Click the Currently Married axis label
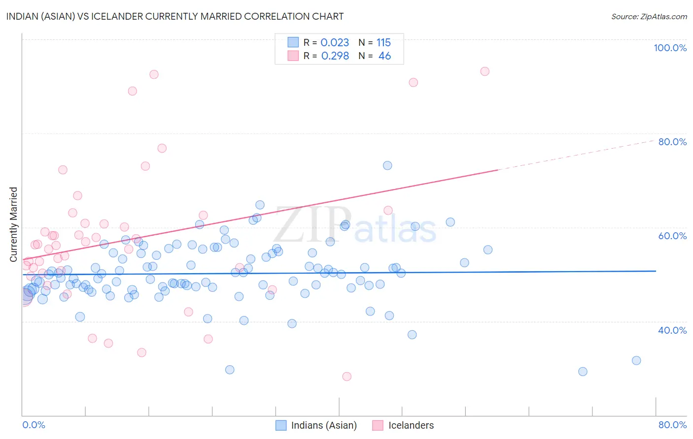Screen dimensions: 693x439 click(13, 224)
